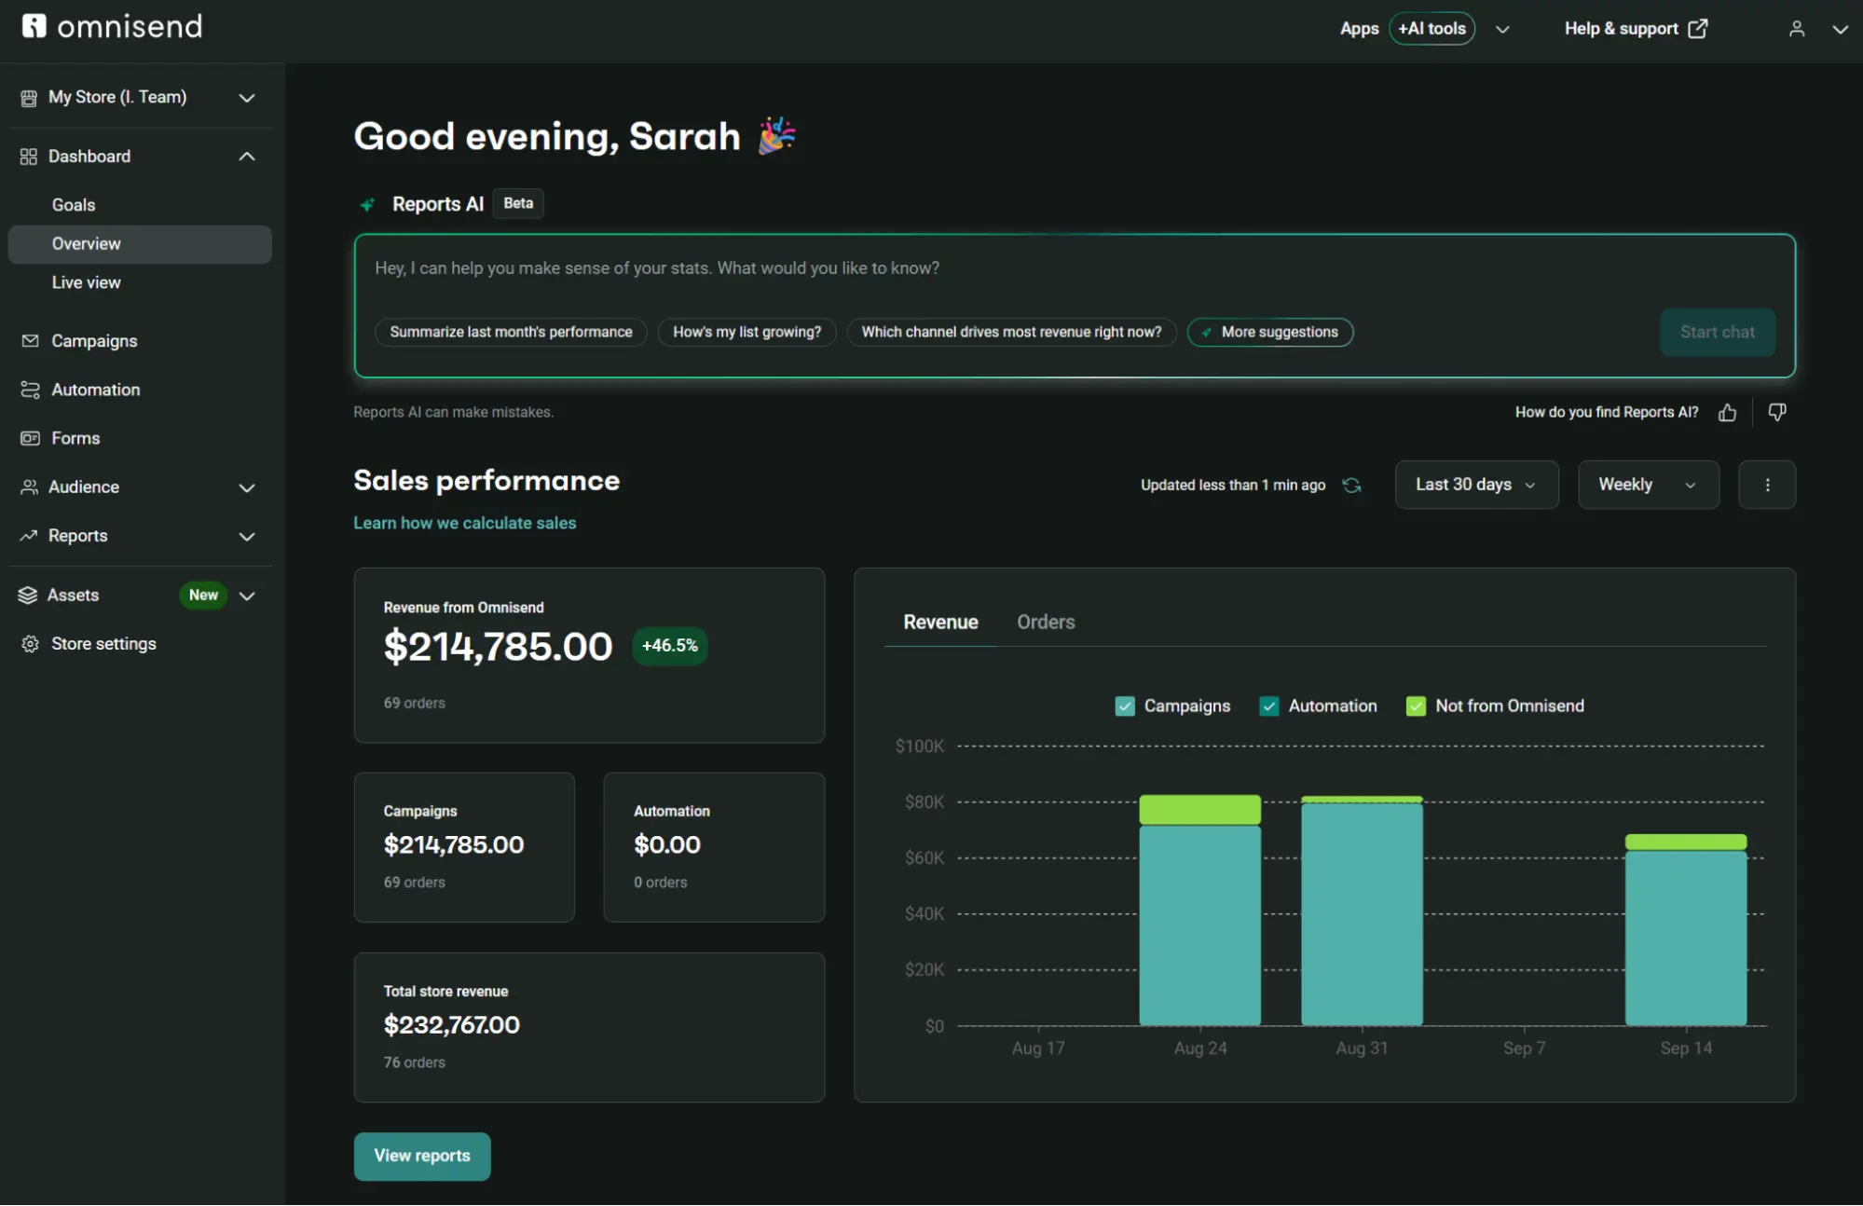1863x1206 pixels.
Task: Toggle the Not from Omnisend checkbox
Action: coord(1416,706)
